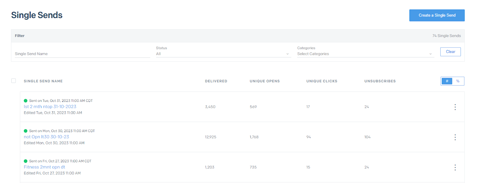Click unsubscribes value 104
Viewport: 490px width, 183px height.
coord(367,137)
